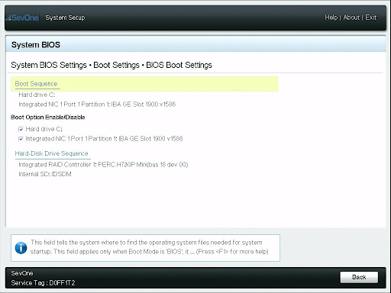Open the Help link in header
This screenshot has height=293, width=391.
coord(331,18)
